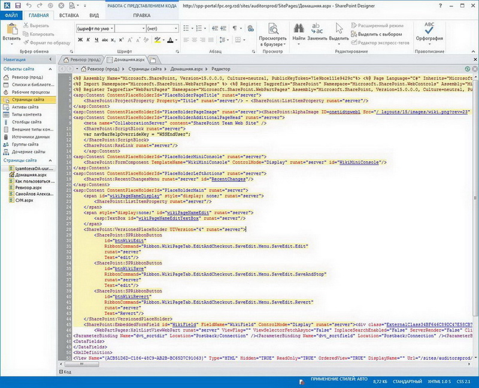Open Рабочие процессы in navigation
This screenshot has width=479, height=388.
(28, 92)
